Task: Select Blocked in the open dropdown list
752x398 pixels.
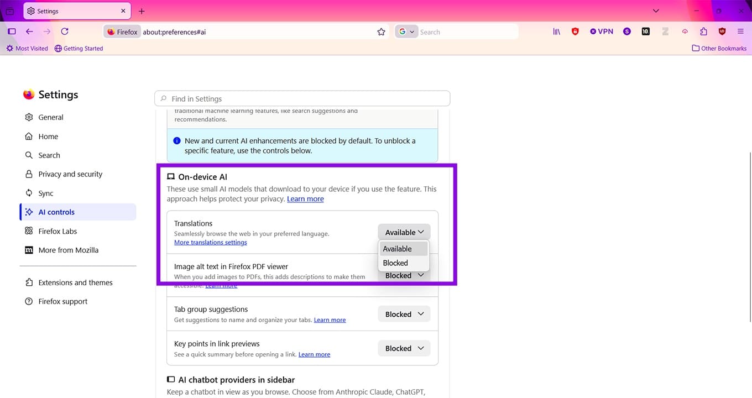Action: [x=404, y=263]
